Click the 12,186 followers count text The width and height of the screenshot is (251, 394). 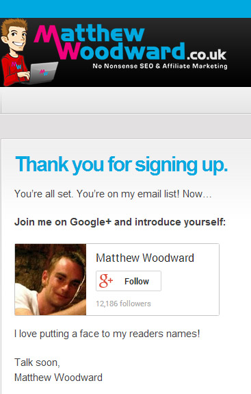coord(123,304)
